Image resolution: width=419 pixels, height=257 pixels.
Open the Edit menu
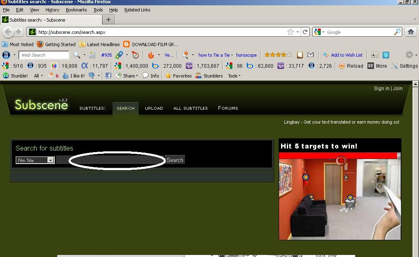[20, 10]
